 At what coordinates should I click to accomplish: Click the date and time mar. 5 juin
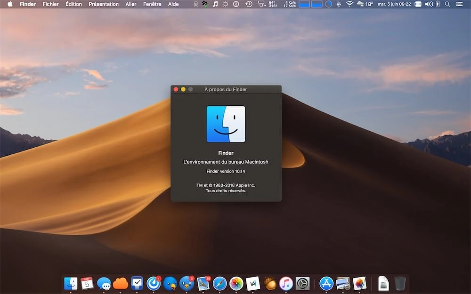pos(394,4)
